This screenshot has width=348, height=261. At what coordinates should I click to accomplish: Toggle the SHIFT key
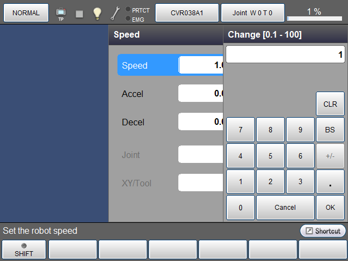[23, 250]
